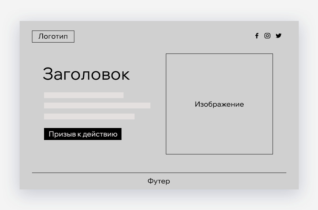Screen dimensions: 318x210
Task: Click the Призыв к действию button
Action: pos(83,134)
